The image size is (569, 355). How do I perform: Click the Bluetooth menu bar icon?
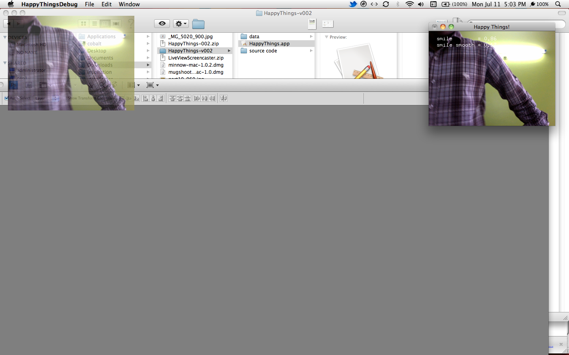click(398, 4)
